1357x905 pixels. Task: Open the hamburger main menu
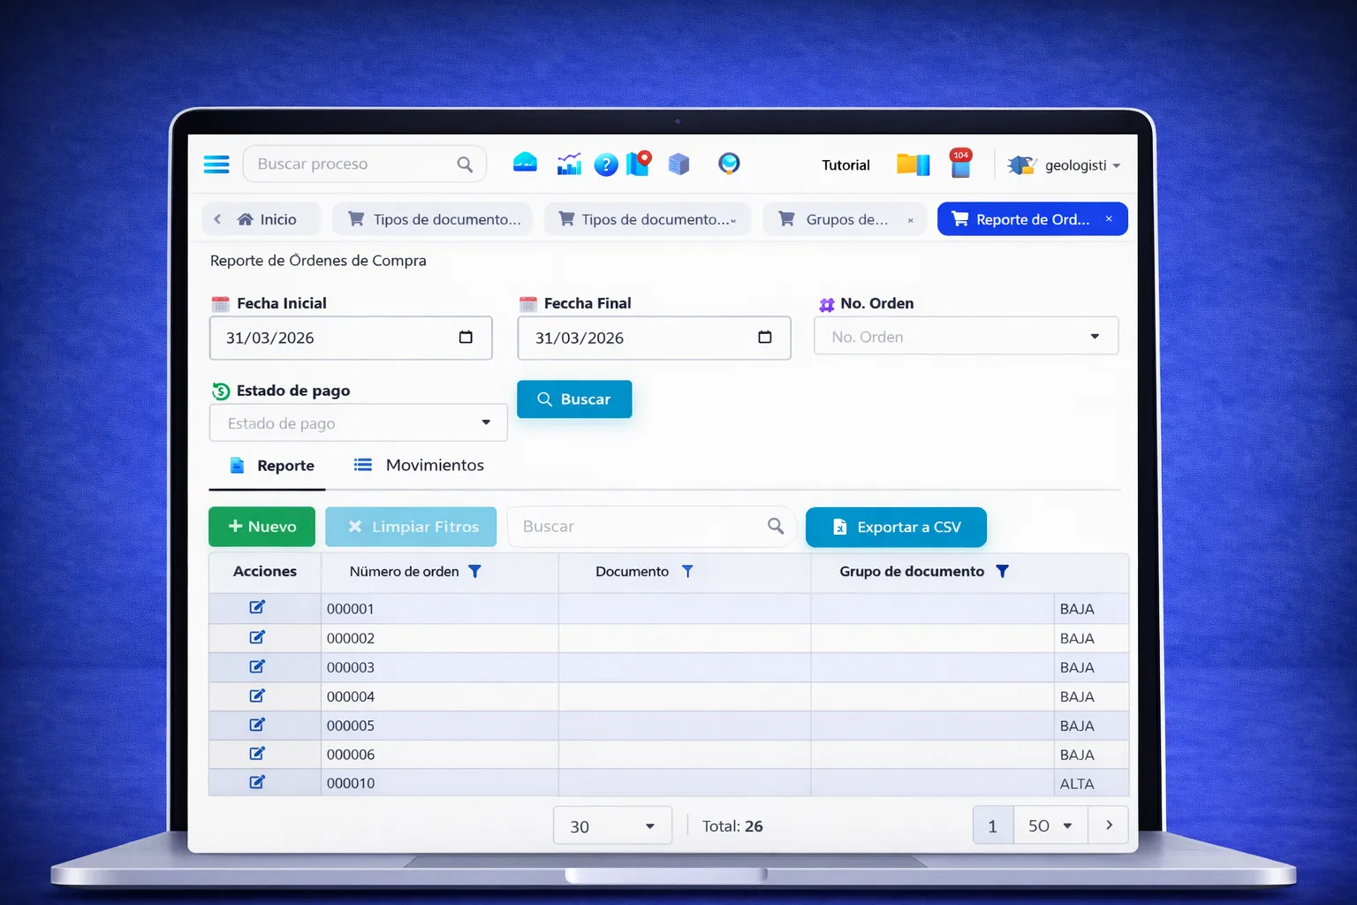(x=216, y=164)
